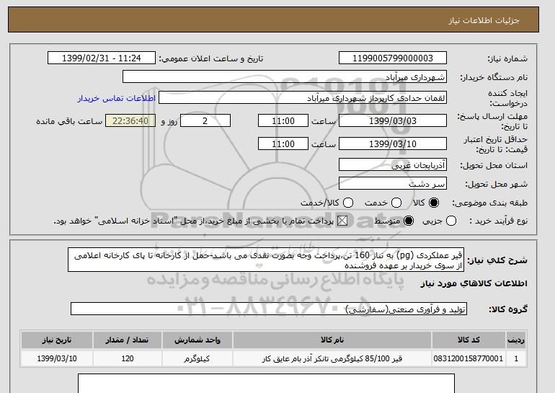This screenshot has height=393, width=555.
Task: Click the unit cell کیلوگرم
Action: coord(197,358)
